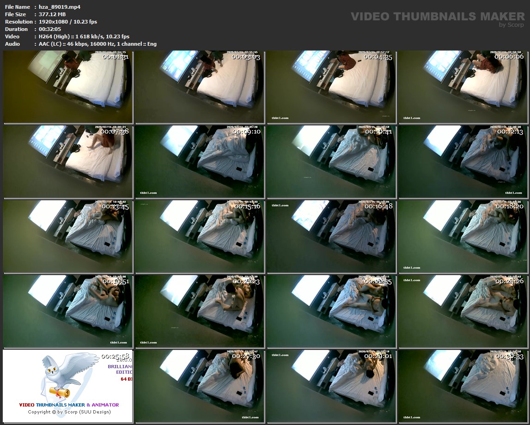Image resolution: width=530 pixels, height=425 pixels.
Task: Click 'Copyright © by Scorp (SUU Design)' text
Action: click(69, 412)
